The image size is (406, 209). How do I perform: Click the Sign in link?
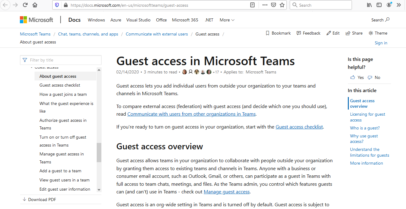pos(381,43)
